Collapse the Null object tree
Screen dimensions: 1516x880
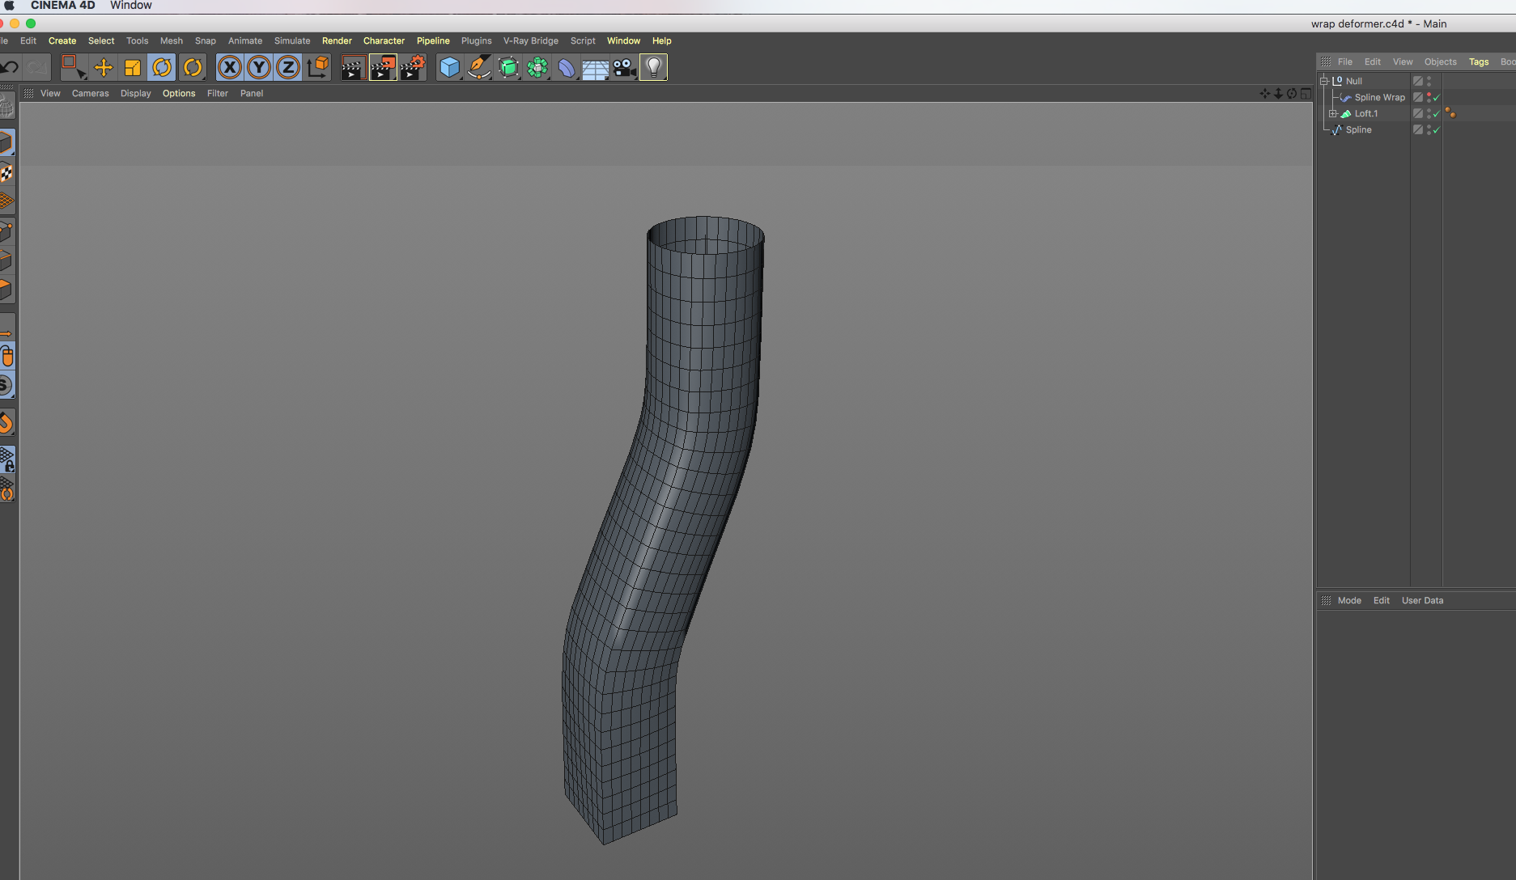click(1324, 81)
